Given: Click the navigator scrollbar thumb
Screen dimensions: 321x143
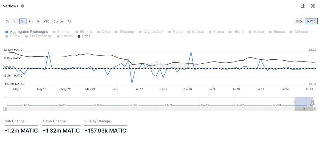Looking at the screenshot, I should [303, 109].
